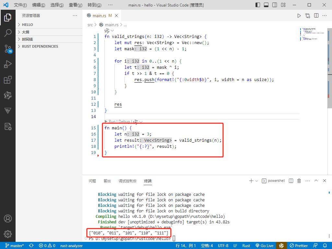Synchronize changes via status bar sync icon

pos(31,246)
